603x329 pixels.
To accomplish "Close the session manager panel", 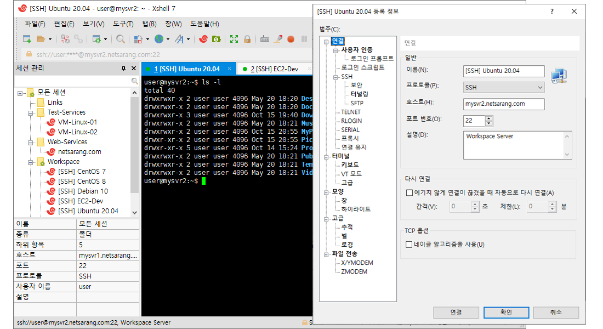I will [x=134, y=69].
